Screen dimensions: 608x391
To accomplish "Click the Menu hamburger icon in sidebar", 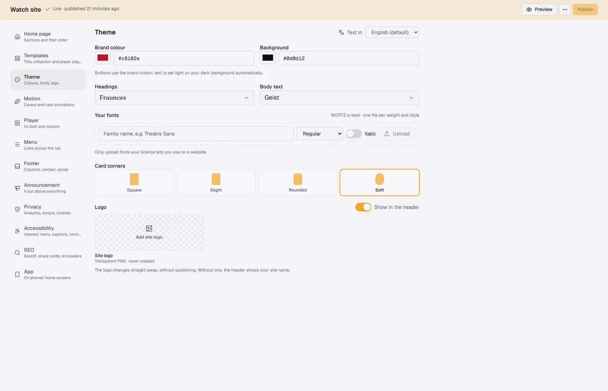I will (x=17, y=145).
